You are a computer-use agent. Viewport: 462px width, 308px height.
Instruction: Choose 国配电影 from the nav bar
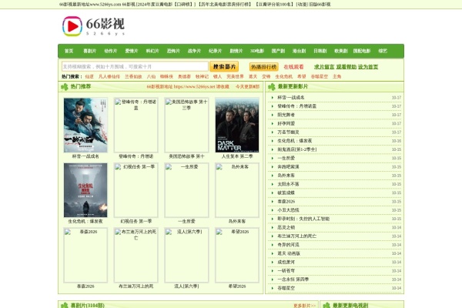tap(362, 51)
